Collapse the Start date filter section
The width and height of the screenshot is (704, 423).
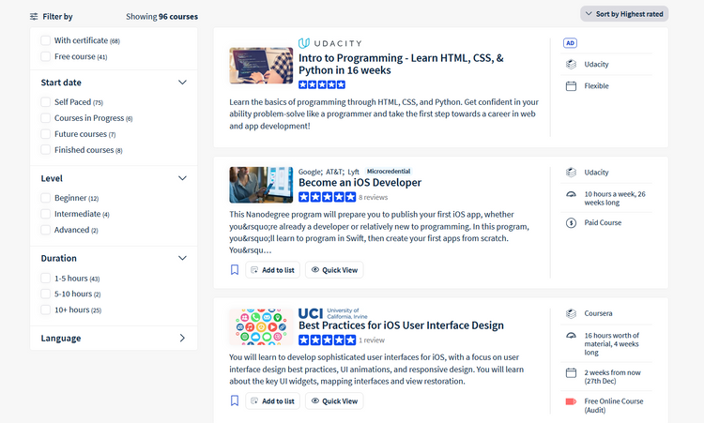coord(182,83)
